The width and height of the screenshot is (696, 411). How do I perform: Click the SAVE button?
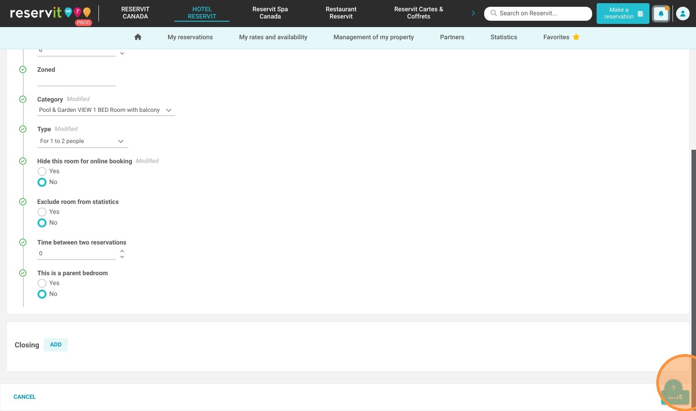[675, 397]
